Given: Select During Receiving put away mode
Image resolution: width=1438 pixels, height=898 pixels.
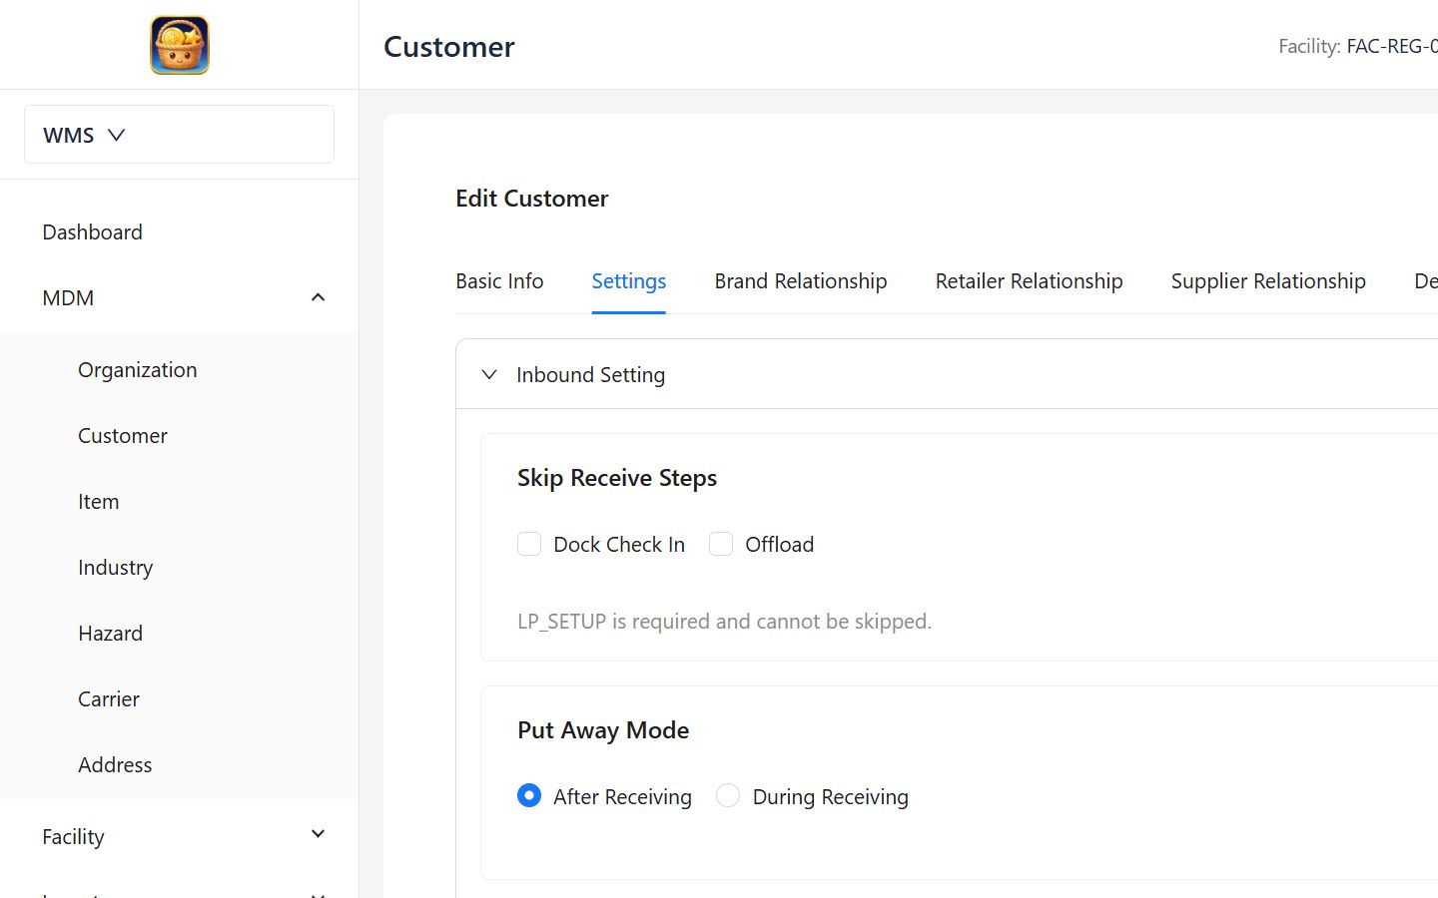Looking at the screenshot, I should point(728,795).
